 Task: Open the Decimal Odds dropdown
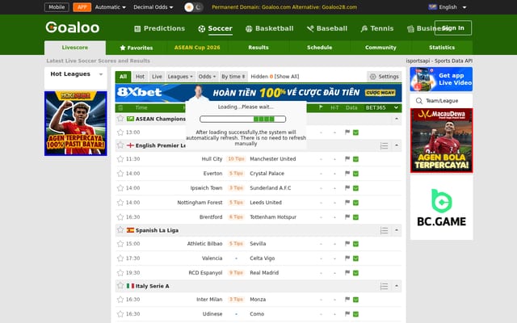(153, 7)
